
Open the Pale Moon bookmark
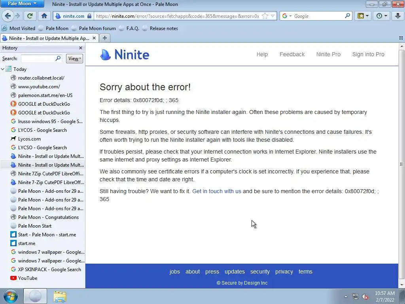tap(53, 28)
